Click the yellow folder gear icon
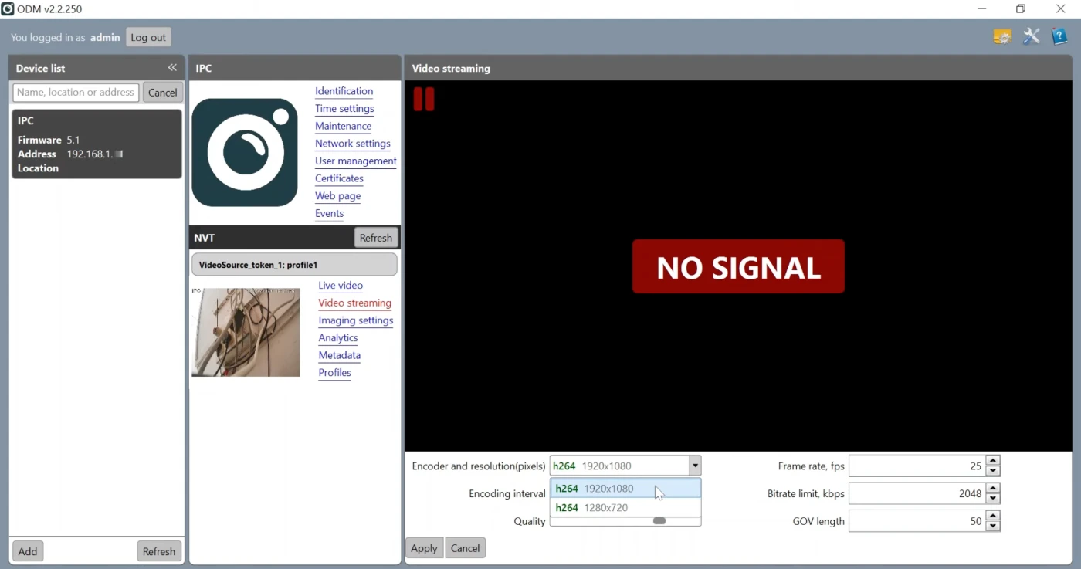1081x569 pixels. tap(1001, 36)
